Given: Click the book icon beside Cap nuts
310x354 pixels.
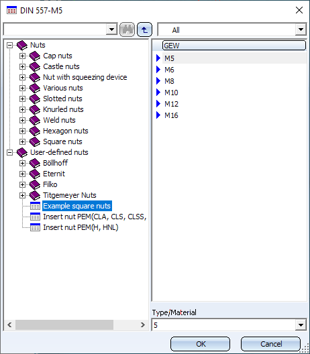Looking at the screenshot, I should (x=35, y=56).
